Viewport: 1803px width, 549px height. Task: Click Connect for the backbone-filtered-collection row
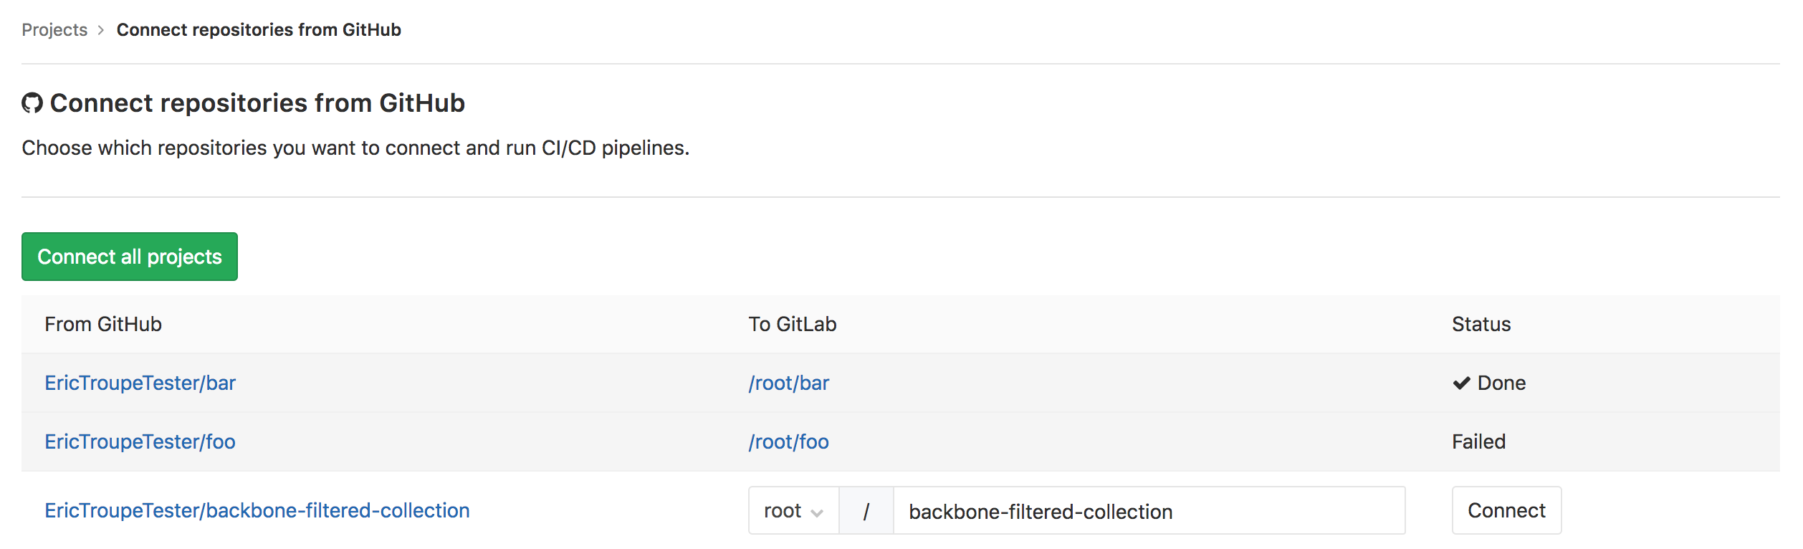pyautogui.click(x=1506, y=511)
